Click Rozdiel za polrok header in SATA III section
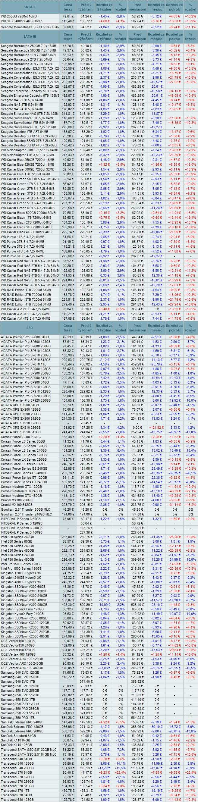The image size is (198, 802). (174, 36)
